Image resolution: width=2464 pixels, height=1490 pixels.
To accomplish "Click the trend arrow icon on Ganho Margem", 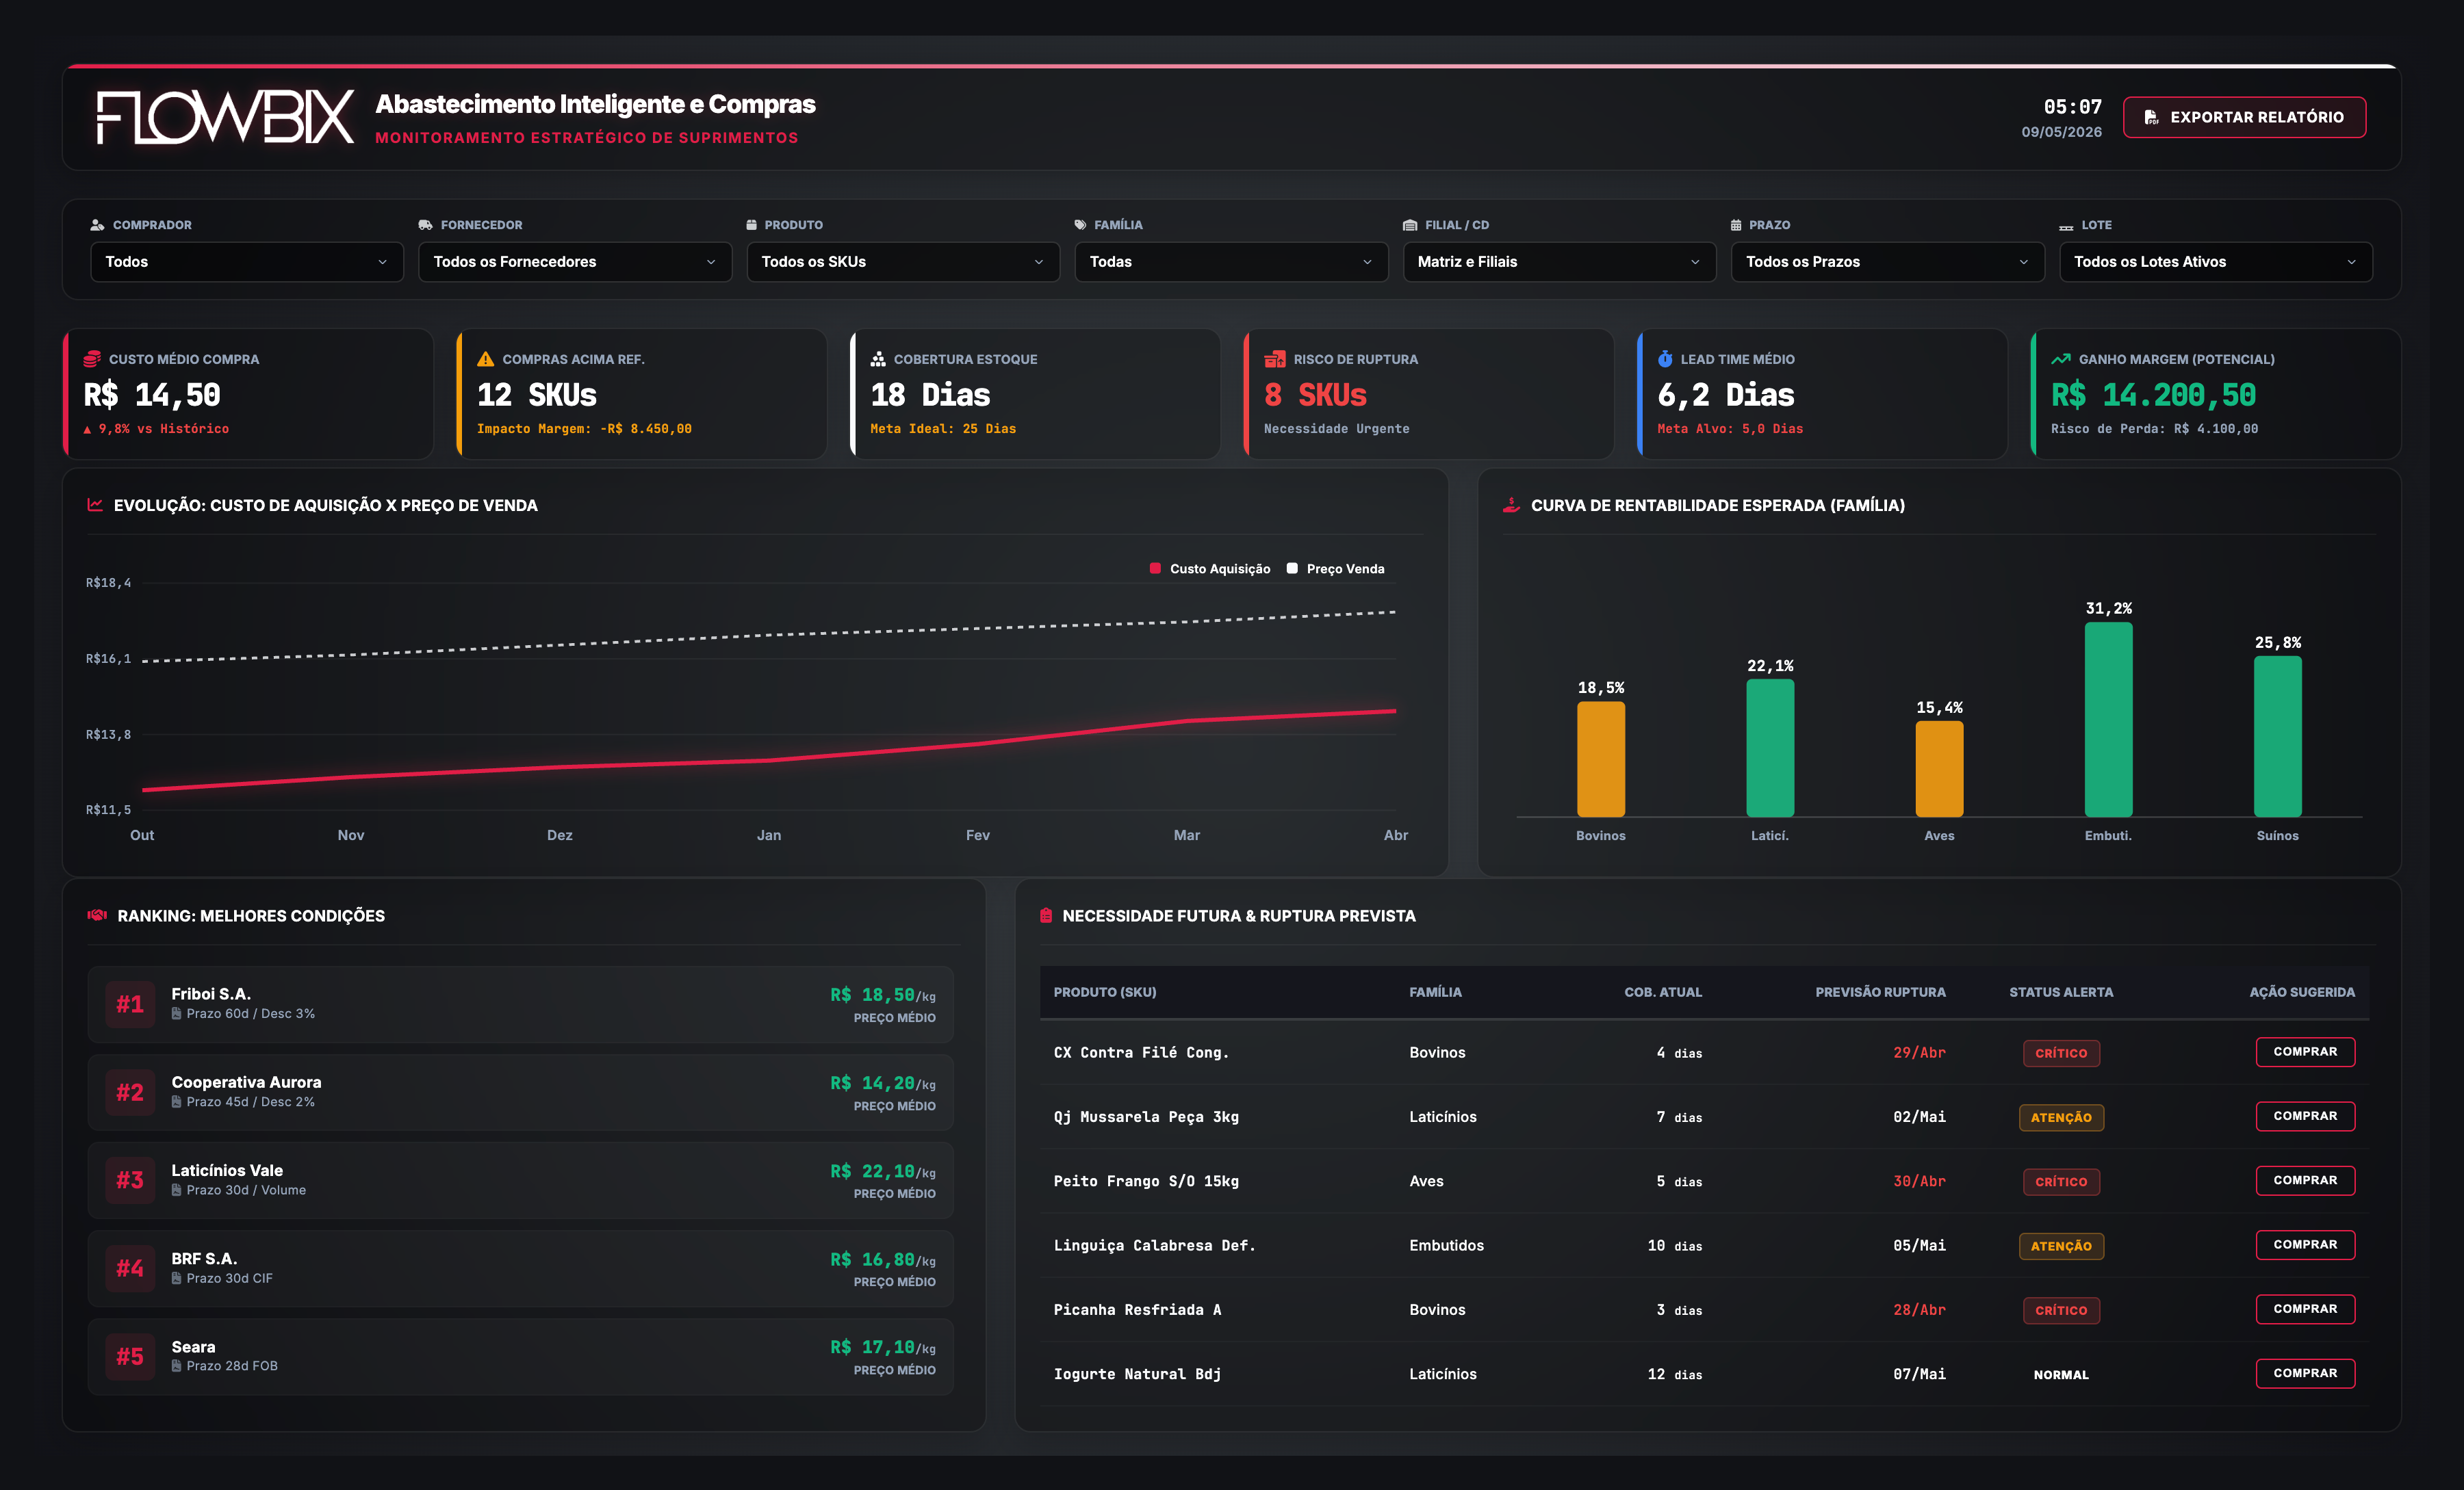I will [2060, 358].
